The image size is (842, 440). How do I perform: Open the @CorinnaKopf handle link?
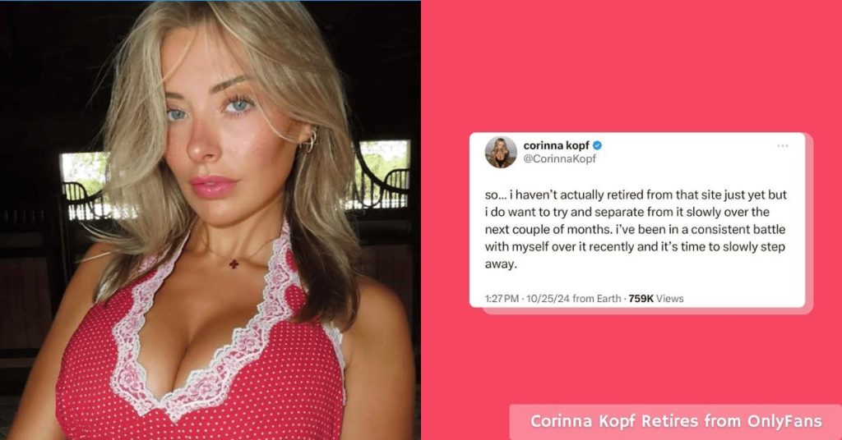(x=559, y=158)
